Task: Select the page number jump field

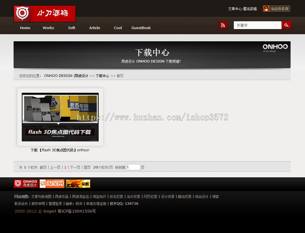Action: pos(133,167)
